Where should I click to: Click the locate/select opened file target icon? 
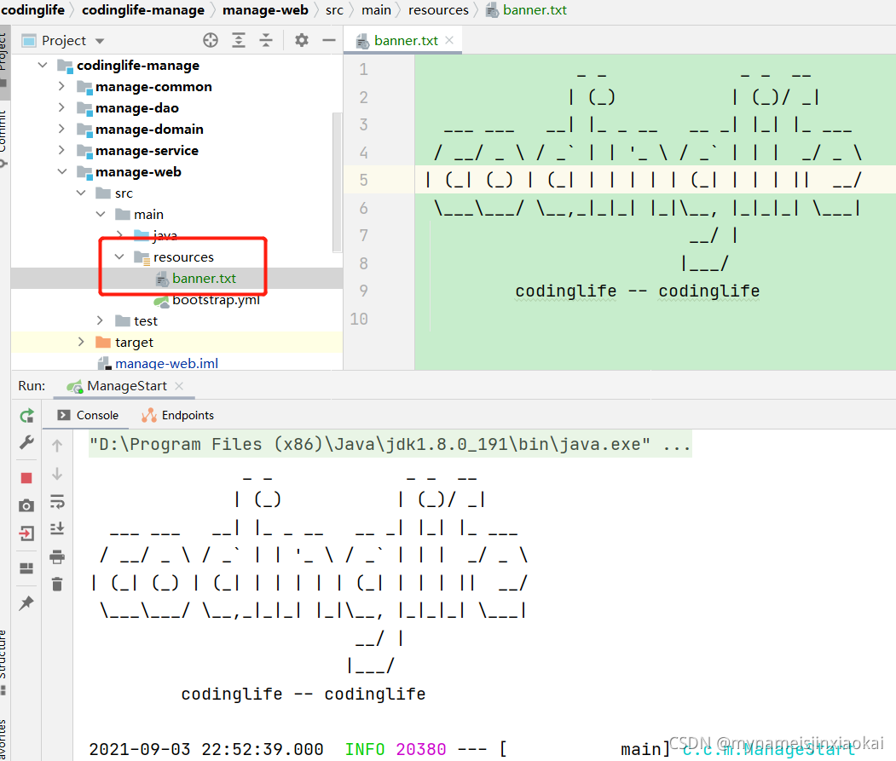pyautogui.click(x=211, y=40)
